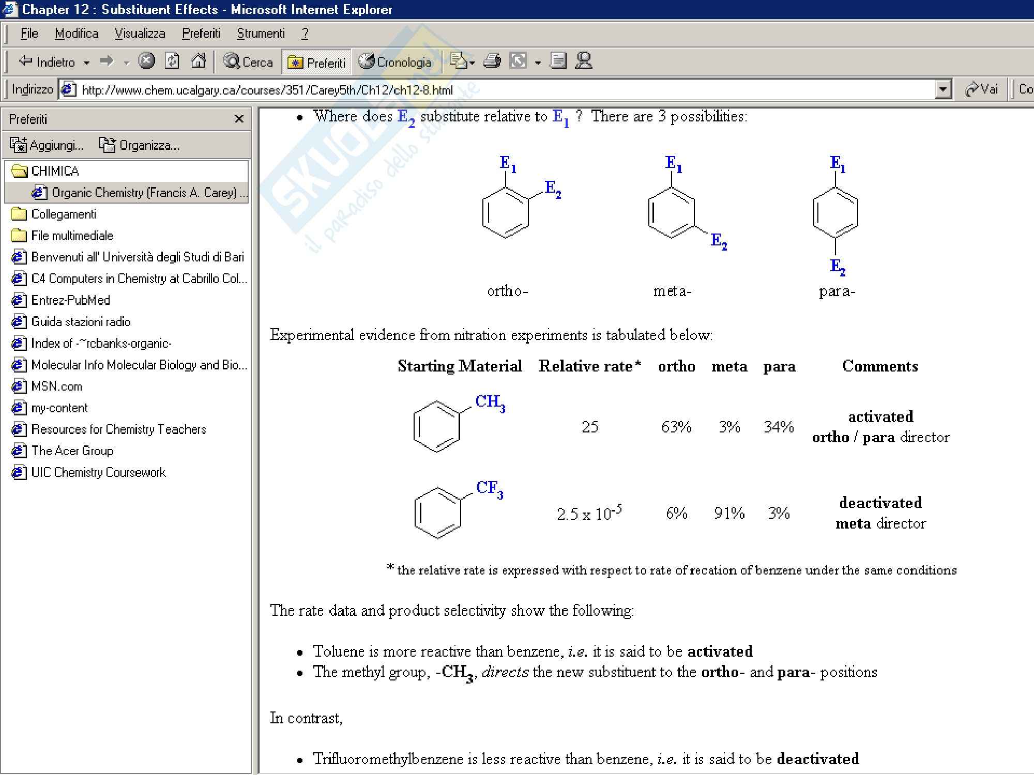Toggle the Preferiti favorites panel button
Image resolution: width=1034 pixels, height=775 pixels.
(316, 62)
